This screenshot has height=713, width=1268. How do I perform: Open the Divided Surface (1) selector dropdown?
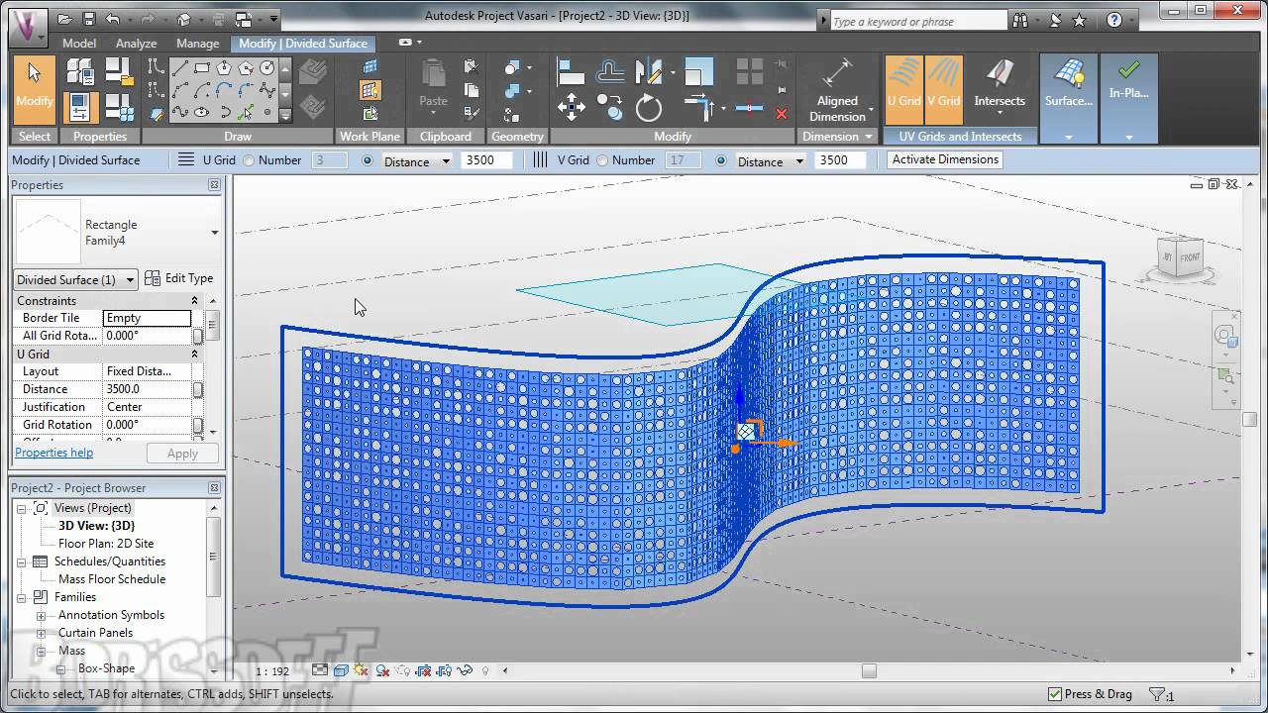pos(75,279)
